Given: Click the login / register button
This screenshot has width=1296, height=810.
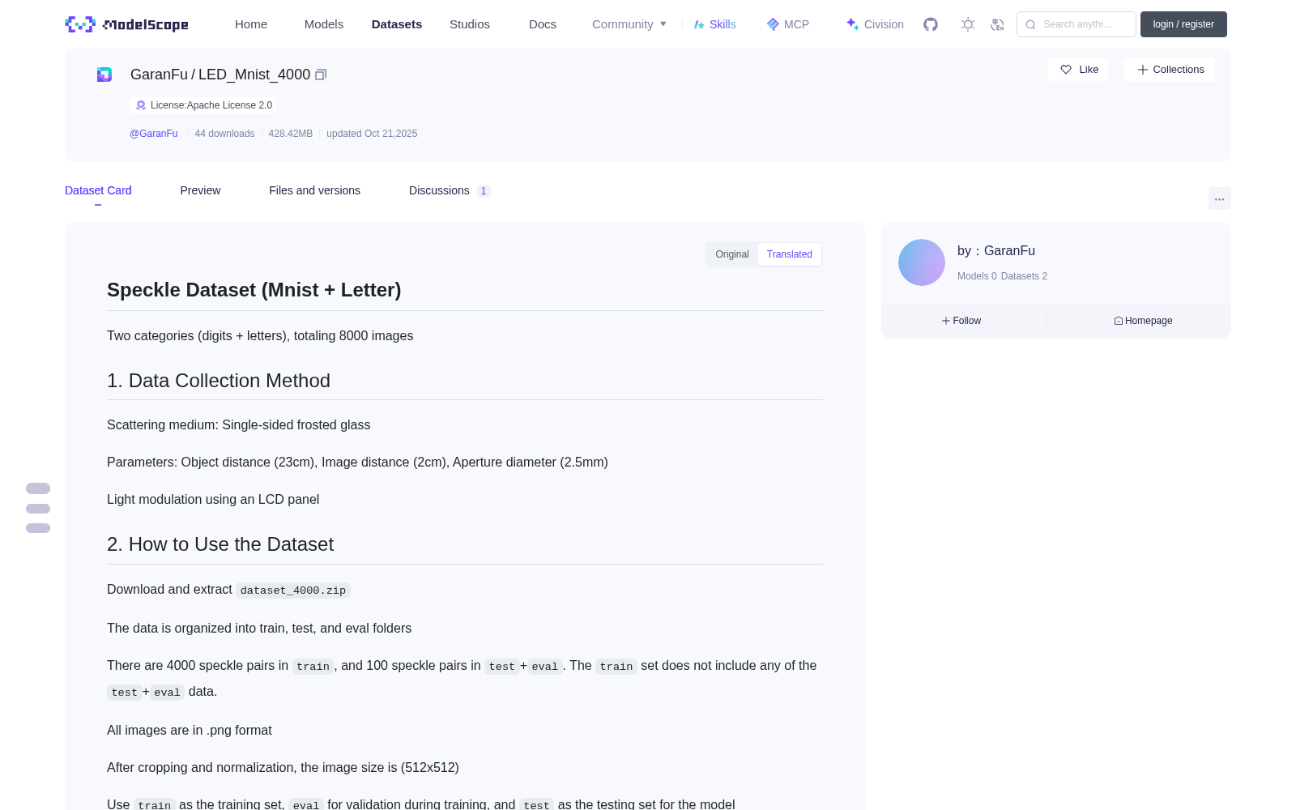Looking at the screenshot, I should coord(1183,24).
